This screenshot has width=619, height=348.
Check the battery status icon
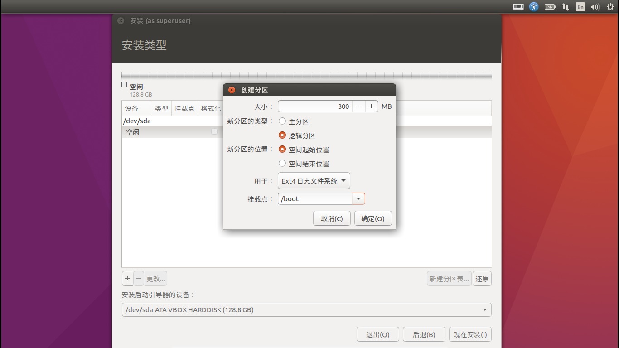550,7
